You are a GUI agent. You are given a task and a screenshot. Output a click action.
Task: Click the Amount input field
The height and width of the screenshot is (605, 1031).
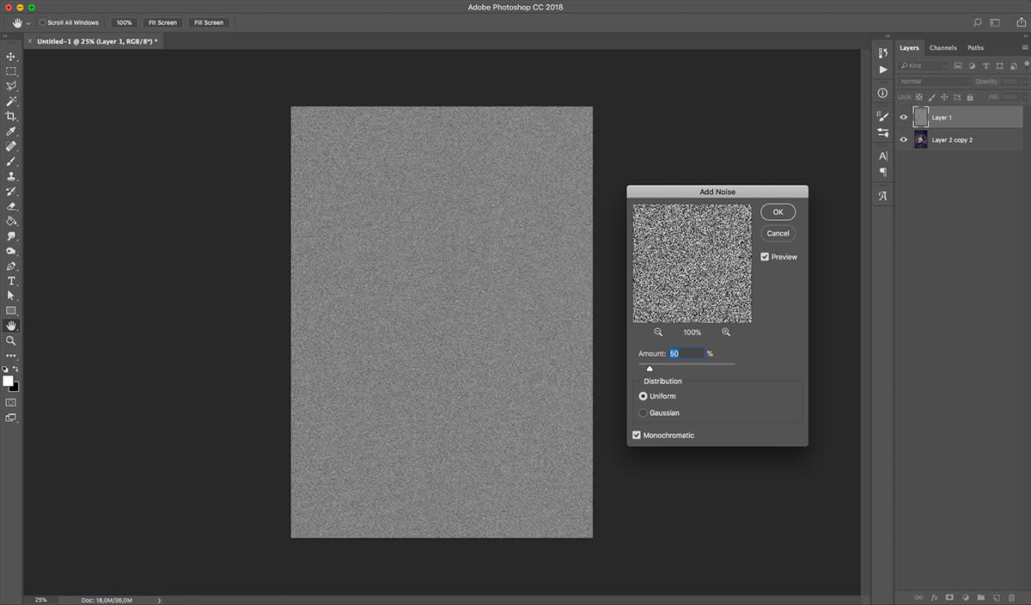tap(686, 354)
